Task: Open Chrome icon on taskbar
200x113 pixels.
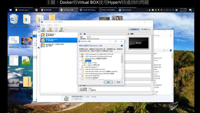Action: click(x=36, y=10)
